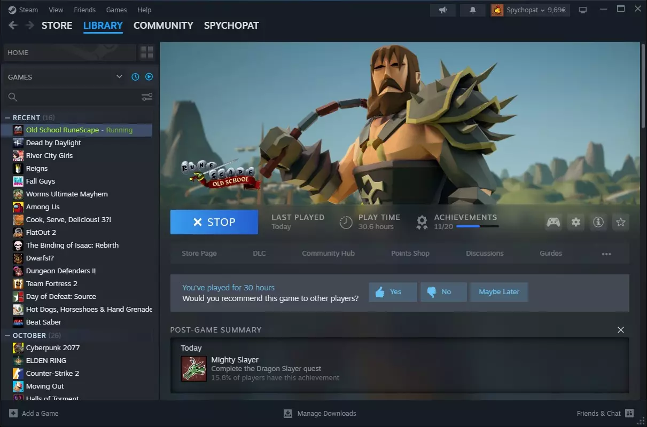Click the Team Fortress 2 game icon
This screenshot has width=647, height=427.
coord(18,284)
